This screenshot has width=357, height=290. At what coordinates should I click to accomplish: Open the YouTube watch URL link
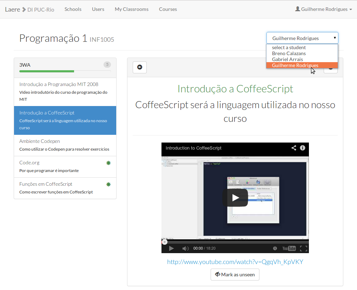(x=235, y=262)
